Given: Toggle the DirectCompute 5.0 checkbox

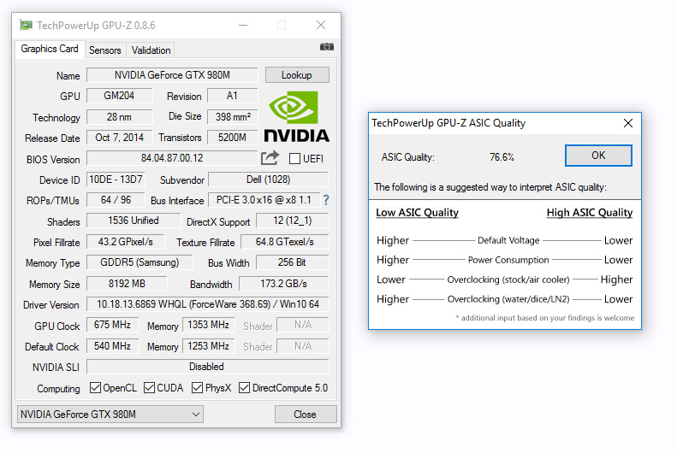Looking at the screenshot, I should pyautogui.click(x=244, y=387).
